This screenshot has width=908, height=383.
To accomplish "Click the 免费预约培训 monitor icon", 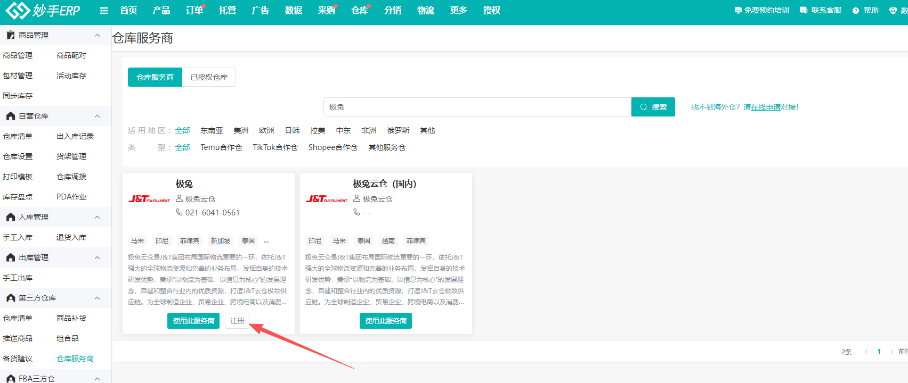I will 738,11.
